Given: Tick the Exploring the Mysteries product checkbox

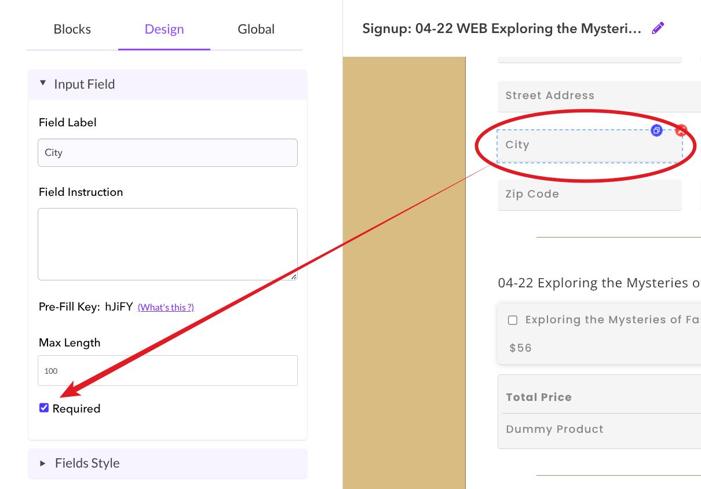Looking at the screenshot, I should (x=513, y=320).
